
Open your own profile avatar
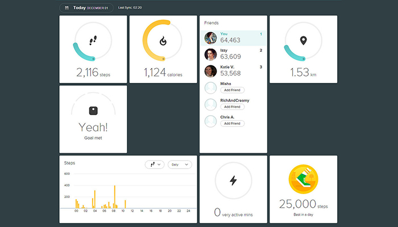(x=211, y=38)
